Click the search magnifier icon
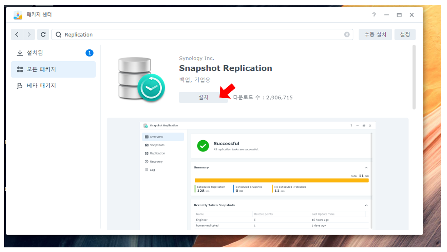 tap(59, 35)
